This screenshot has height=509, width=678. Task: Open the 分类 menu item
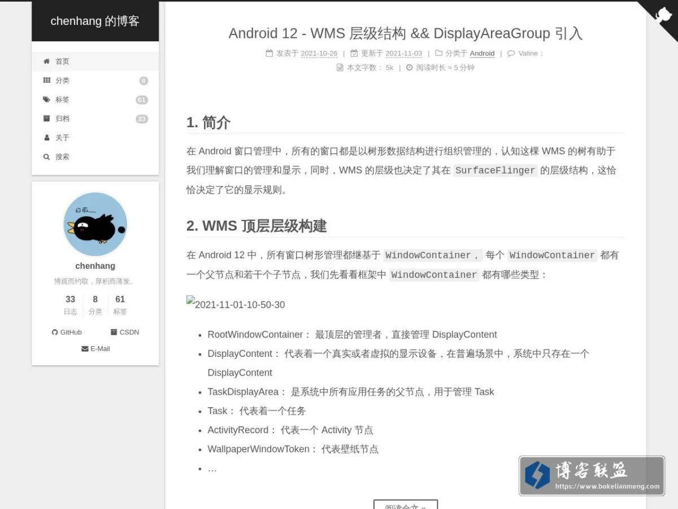[95, 81]
